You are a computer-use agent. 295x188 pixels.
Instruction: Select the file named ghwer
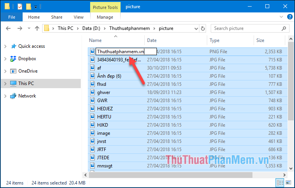[x=104, y=92]
